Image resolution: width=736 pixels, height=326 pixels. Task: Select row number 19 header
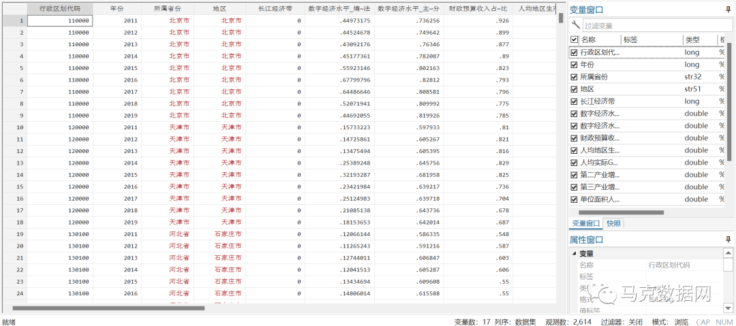point(14,234)
